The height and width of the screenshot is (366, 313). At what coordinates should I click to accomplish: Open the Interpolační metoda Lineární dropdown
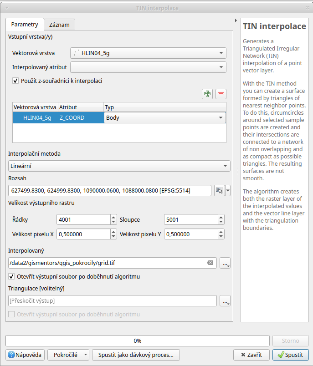tap(119, 166)
